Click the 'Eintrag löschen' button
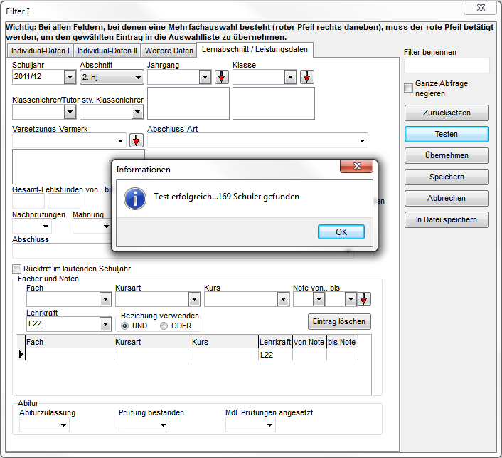Screen dimensions: 502x458 339,322
